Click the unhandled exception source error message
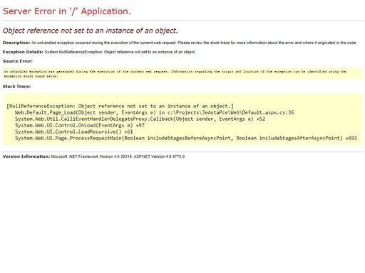 pyautogui.click(x=175, y=74)
